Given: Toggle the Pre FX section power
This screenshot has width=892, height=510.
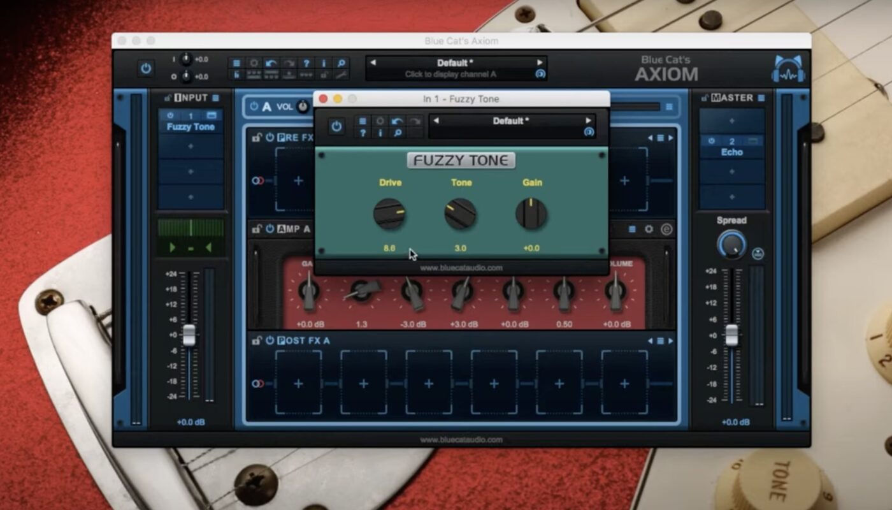Looking at the screenshot, I should pos(270,137).
